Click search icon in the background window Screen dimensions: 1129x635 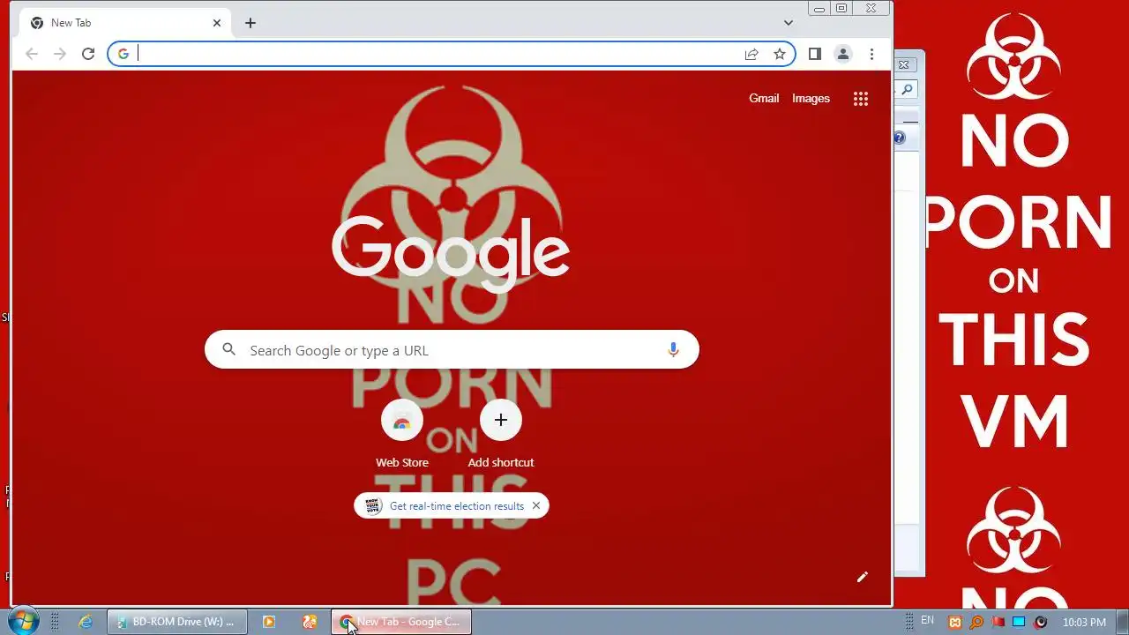(x=907, y=89)
